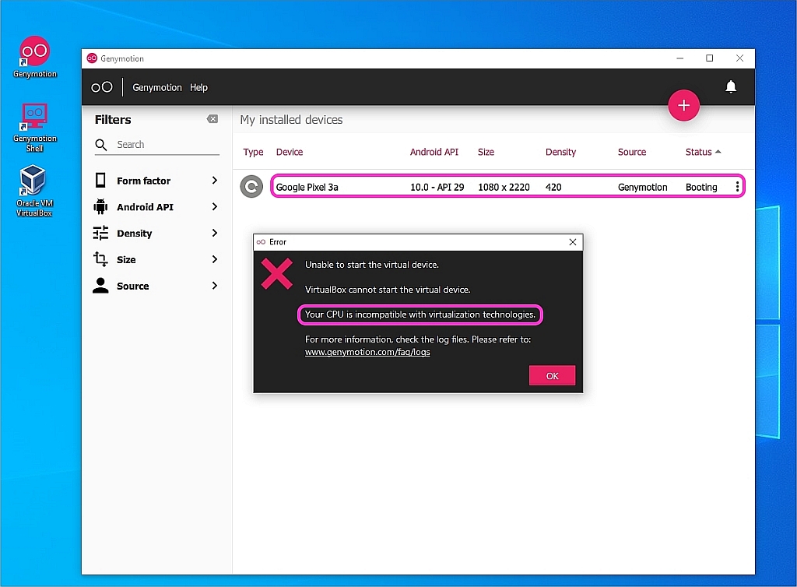Click the 'My installed devices' heading
The image size is (797, 587).
click(291, 119)
